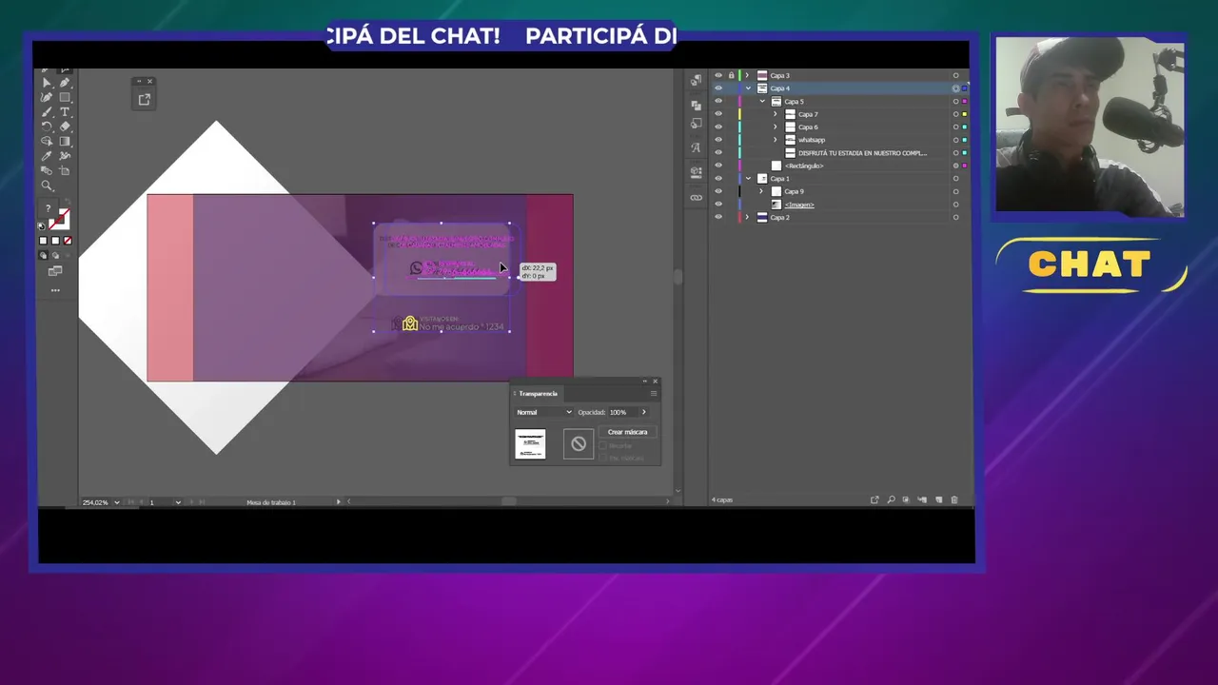Screen dimensions: 1218x685
Task: Open the Links panel chain icon
Action: pos(696,198)
